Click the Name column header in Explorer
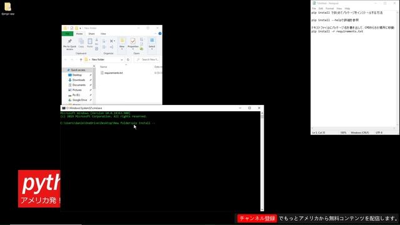Viewport: 400px width, 225px height. click(103, 67)
